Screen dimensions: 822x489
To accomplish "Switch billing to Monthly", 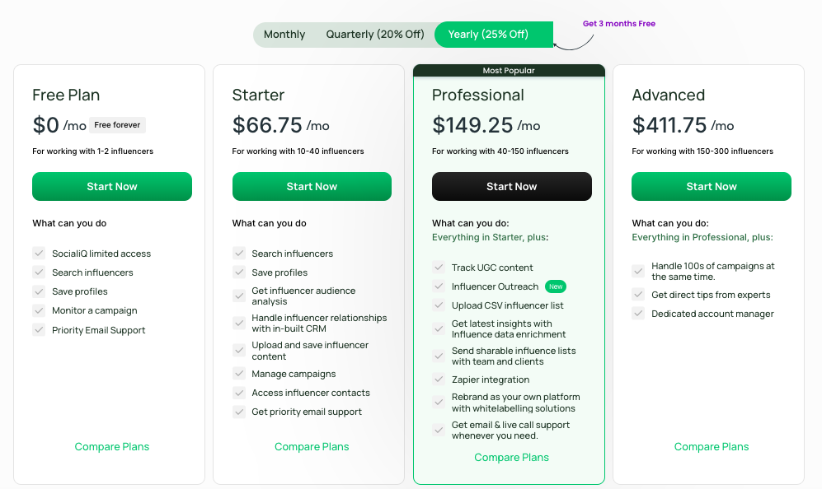I will click(284, 35).
